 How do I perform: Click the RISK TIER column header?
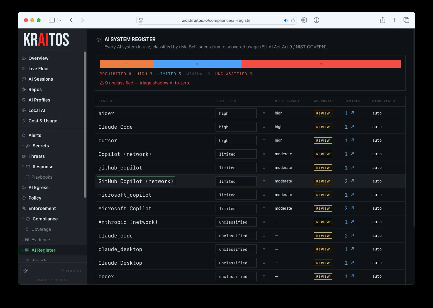[x=226, y=101]
